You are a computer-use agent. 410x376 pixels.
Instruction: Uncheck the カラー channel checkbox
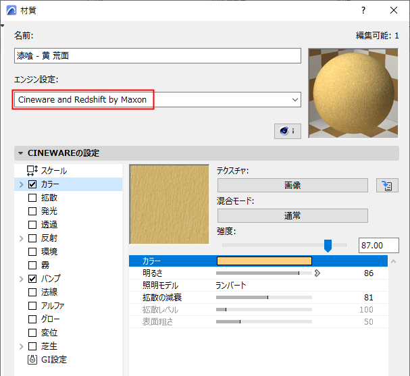pos(32,184)
